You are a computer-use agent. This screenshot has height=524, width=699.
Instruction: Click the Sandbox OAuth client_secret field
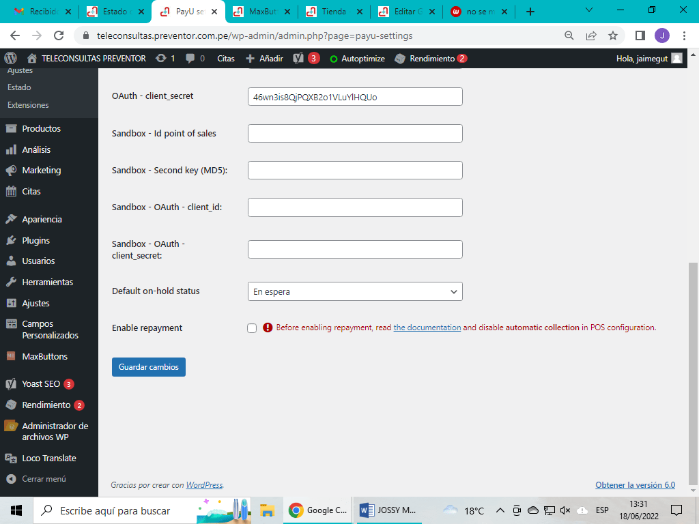click(x=355, y=250)
